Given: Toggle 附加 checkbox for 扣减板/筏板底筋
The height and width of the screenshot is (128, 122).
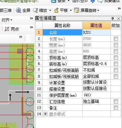Looking at the screenshot, I should tap(116, 76).
